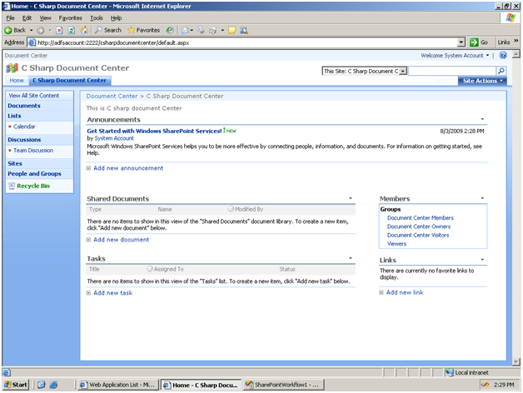Click the SharePoint help question mark icon

[503, 56]
